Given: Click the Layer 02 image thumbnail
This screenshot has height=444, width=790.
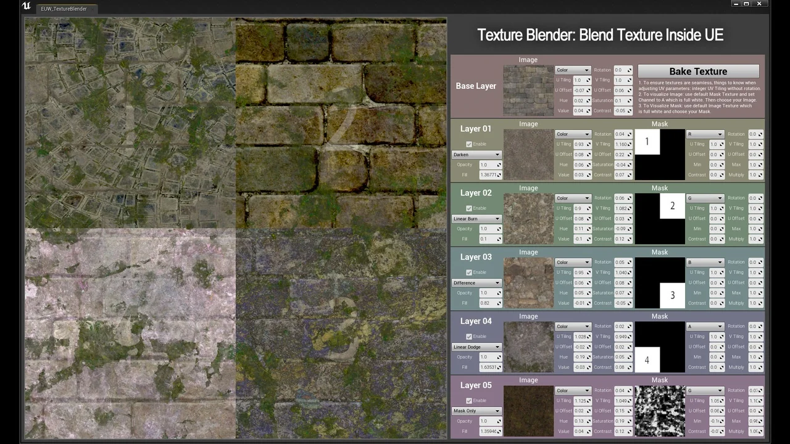Looking at the screenshot, I should (528, 218).
